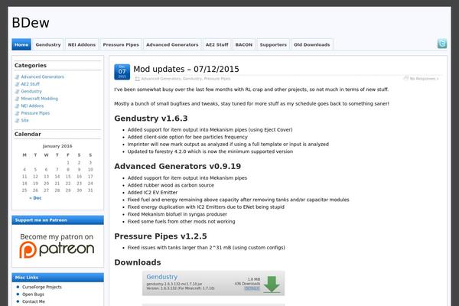Click Added rubber wood as carbon source text

[171, 185]
